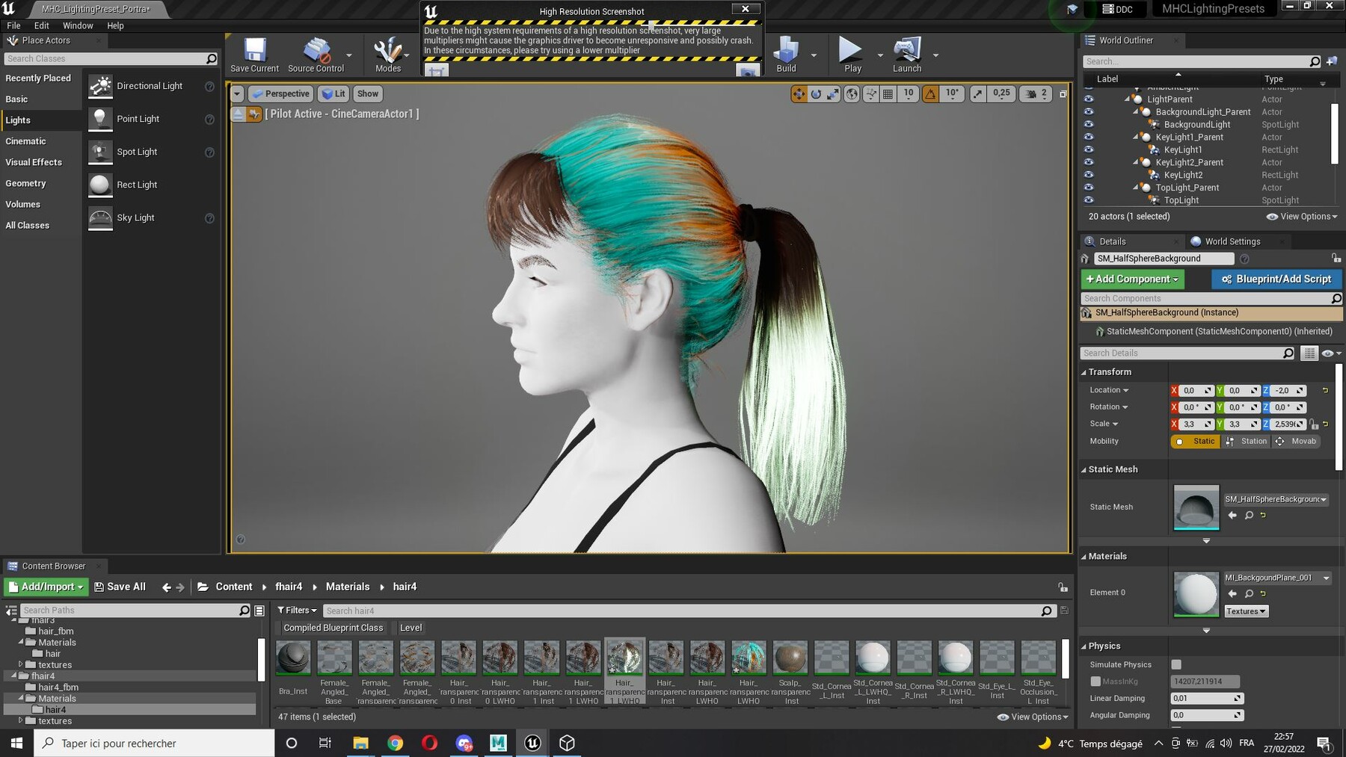Toggle visibility of KeyLight2 actor

pos(1089,175)
